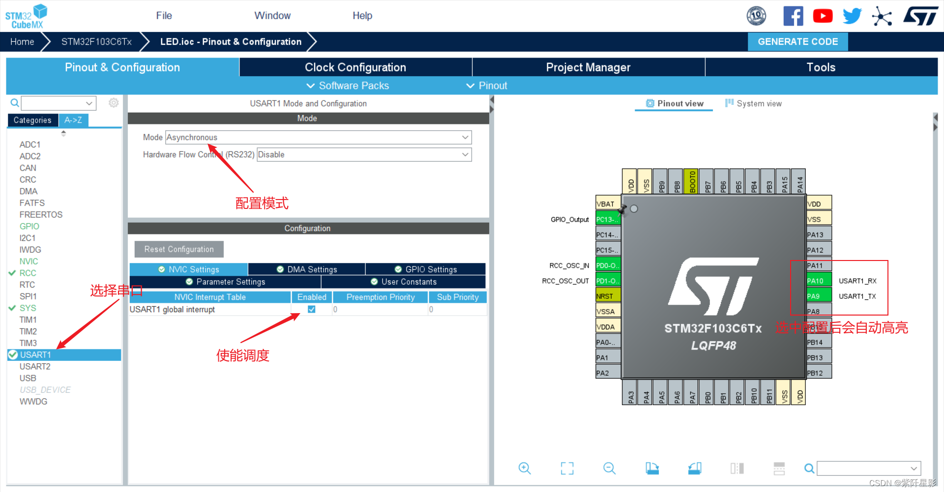
Task: Open the Twitter bird icon link
Action: pos(852,16)
